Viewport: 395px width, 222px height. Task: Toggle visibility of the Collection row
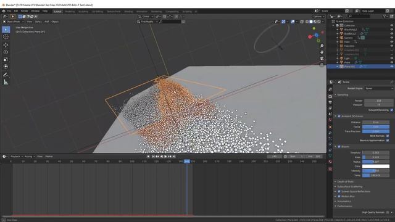pyautogui.click(x=392, y=25)
